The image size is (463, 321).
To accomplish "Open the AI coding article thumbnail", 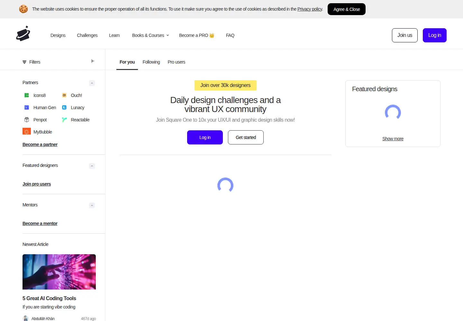I will click(59, 272).
